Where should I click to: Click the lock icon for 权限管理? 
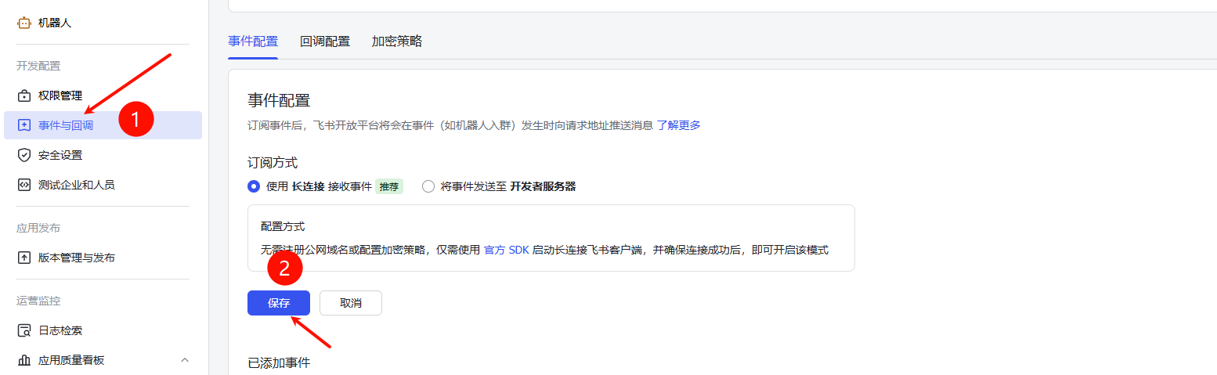(x=24, y=96)
